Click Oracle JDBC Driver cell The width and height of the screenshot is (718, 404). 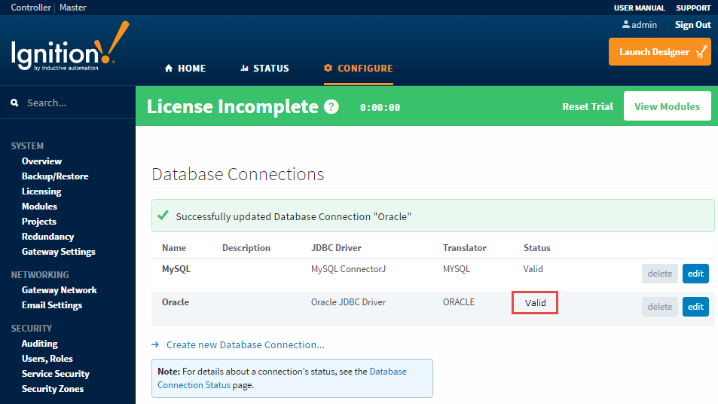point(349,301)
